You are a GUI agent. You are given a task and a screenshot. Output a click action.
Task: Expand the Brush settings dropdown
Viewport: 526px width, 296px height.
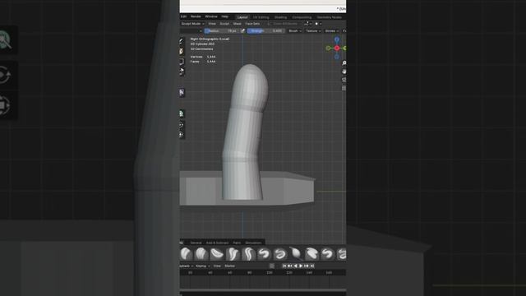(295, 31)
